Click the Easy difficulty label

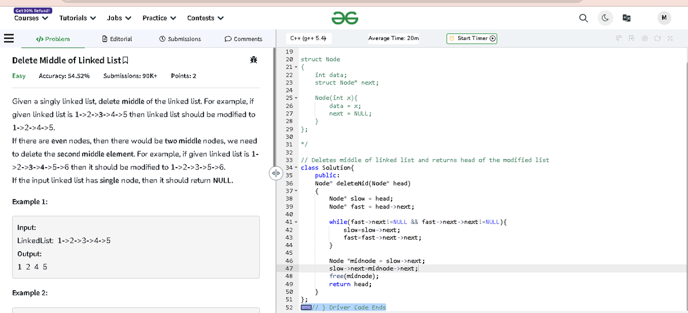point(19,76)
